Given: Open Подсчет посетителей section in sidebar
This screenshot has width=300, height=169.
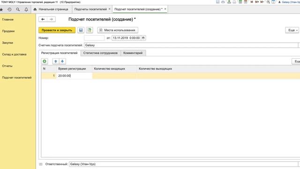Looking at the screenshot, I should pos(17,77).
